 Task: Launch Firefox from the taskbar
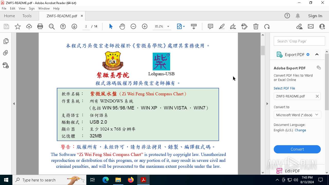pyautogui.click(x=131, y=180)
